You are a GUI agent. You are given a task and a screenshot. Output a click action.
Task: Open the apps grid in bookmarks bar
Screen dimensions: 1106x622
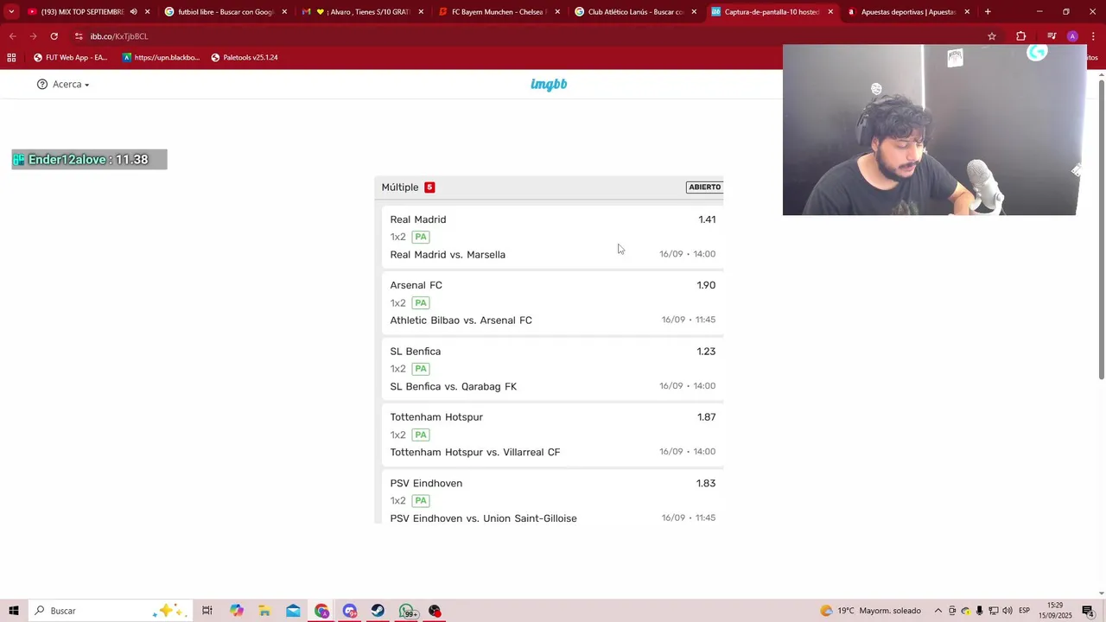pyautogui.click(x=11, y=58)
